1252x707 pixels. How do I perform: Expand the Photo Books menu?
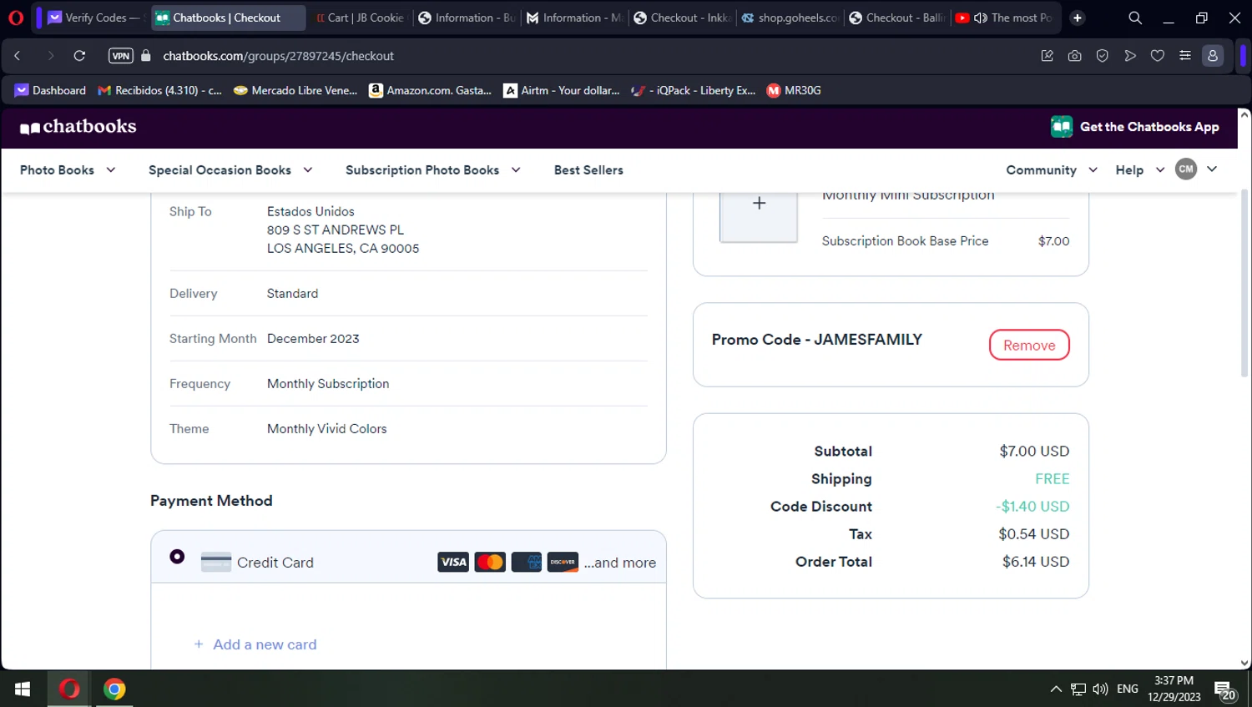[x=68, y=170]
